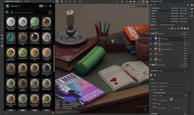Toggle the assets list view icon
Viewport: 194px width, 115px height.
[50, 12]
